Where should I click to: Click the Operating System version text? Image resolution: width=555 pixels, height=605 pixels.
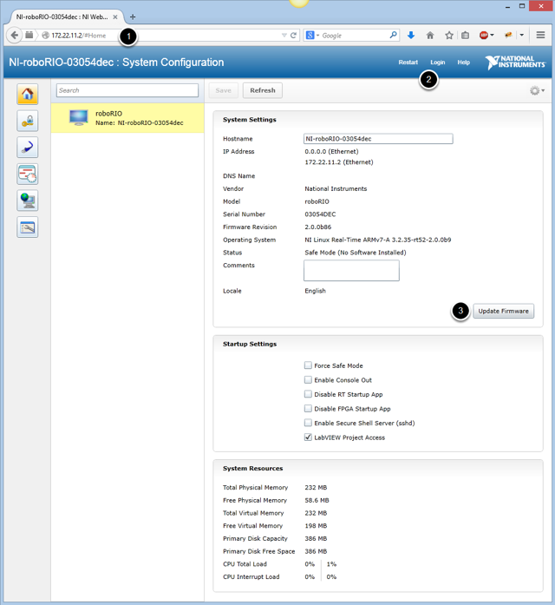pyautogui.click(x=378, y=240)
